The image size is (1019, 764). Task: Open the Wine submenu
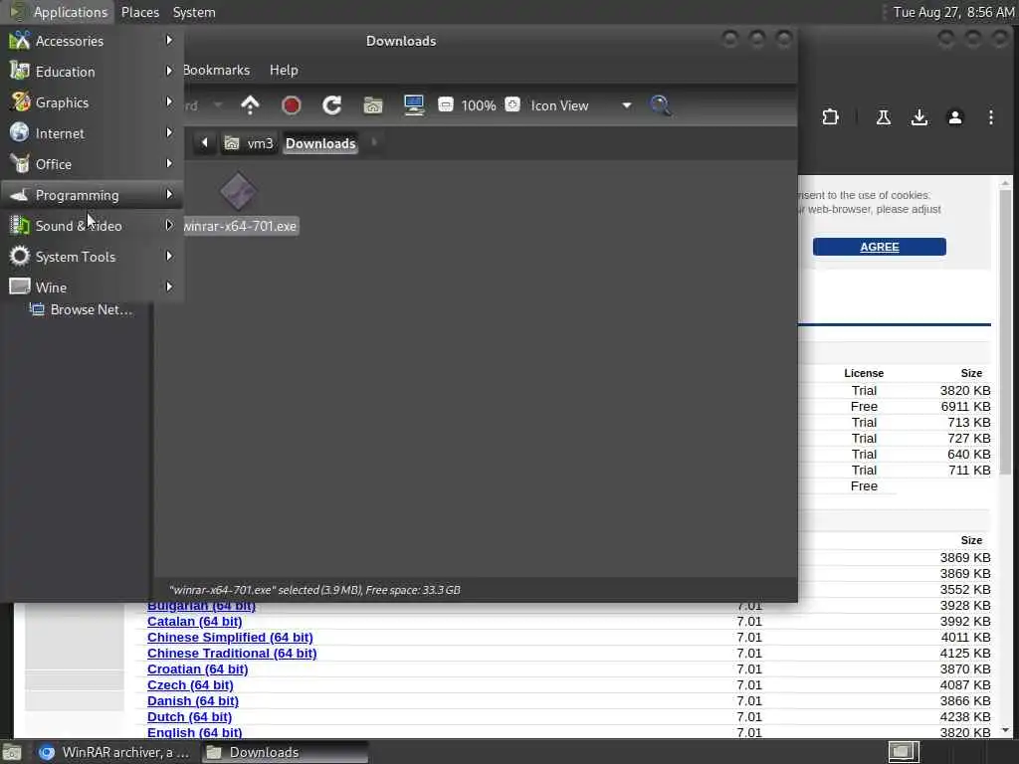pyautogui.click(x=92, y=287)
